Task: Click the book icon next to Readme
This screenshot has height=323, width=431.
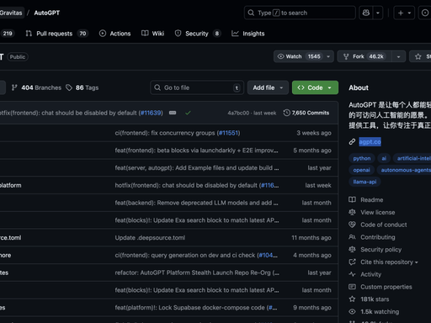Action: pos(352,200)
